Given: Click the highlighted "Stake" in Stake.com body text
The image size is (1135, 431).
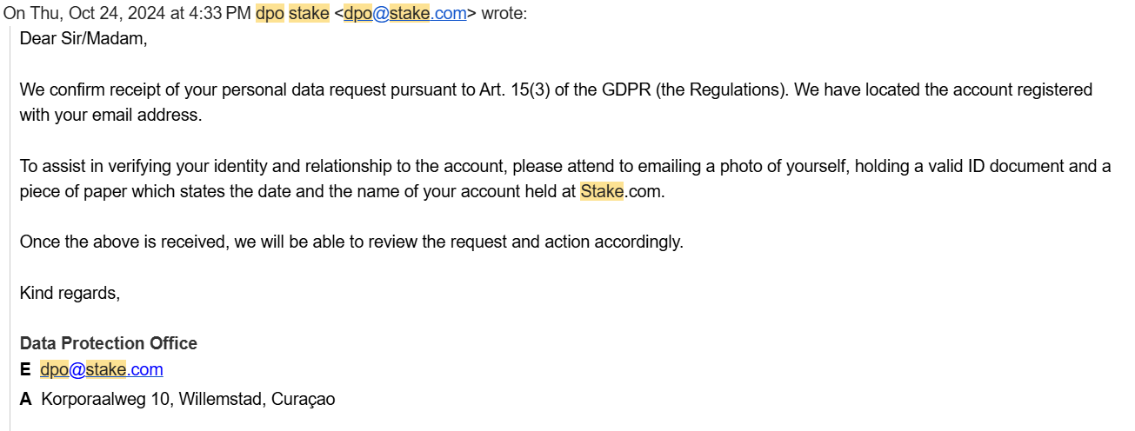Looking at the screenshot, I should point(602,191).
